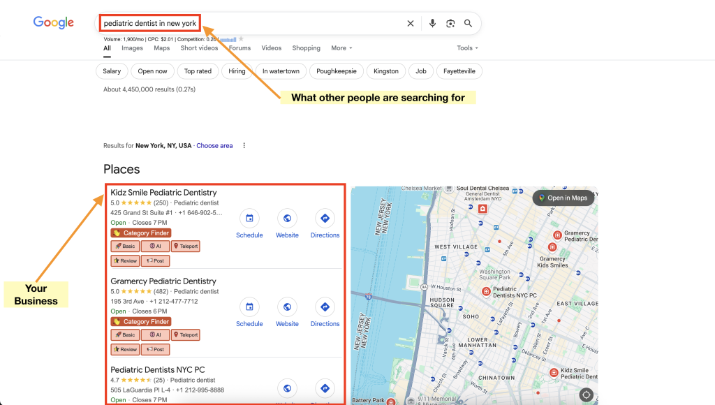The image size is (715, 405).
Task: Click Teleport button under Kidz Smile
Action: tap(186, 246)
